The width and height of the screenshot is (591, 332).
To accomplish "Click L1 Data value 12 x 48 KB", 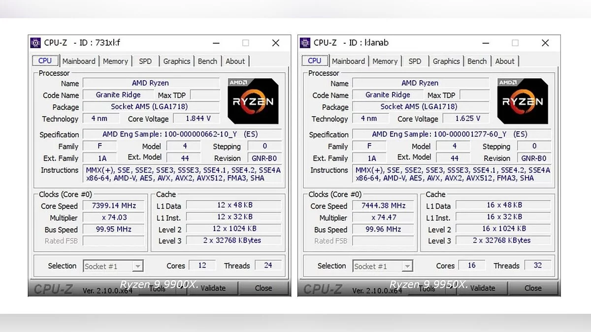I will click(x=233, y=205).
